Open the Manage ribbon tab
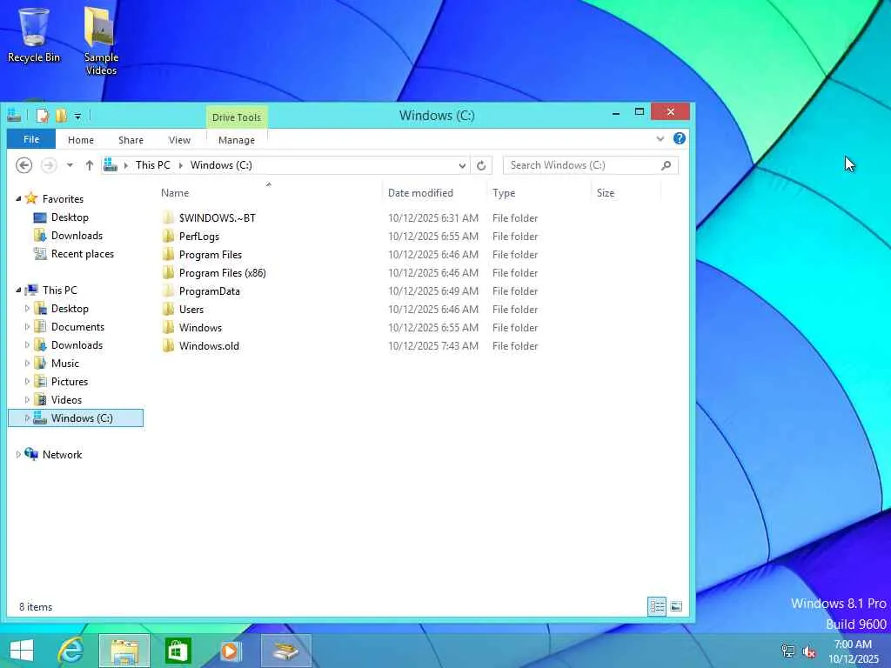This screenshot has width=891, height=668. coord(237,140)
